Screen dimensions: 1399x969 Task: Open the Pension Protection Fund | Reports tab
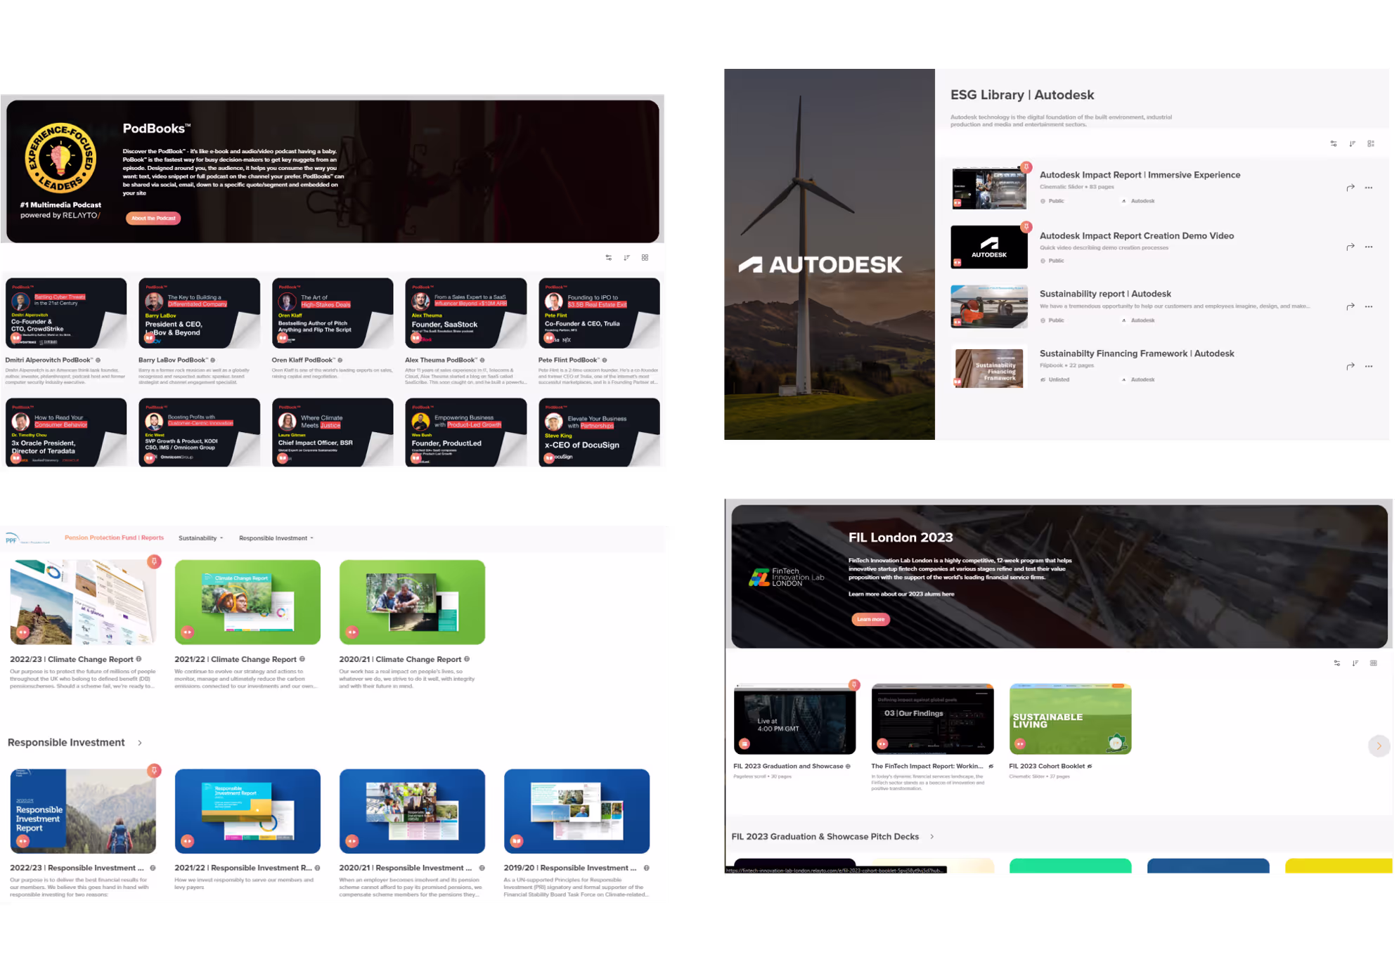click(x=114, y=538)
